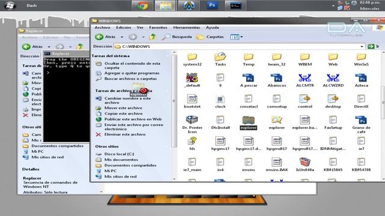Open Photoshop from the top taskbar

212,5
